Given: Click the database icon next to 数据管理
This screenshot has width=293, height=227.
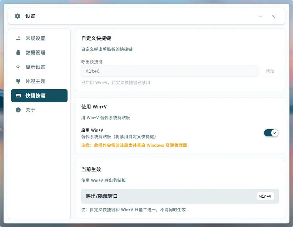Looking at the screenshot, I should (18, 53).
